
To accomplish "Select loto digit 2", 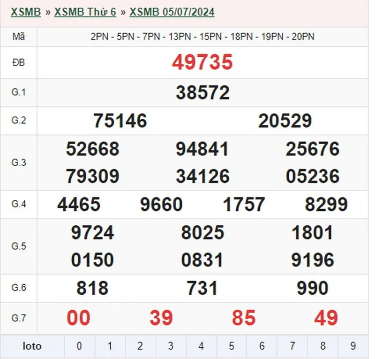I will coord(140,346).
